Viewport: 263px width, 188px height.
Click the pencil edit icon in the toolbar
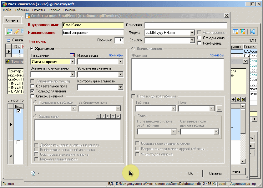[17, 32]
